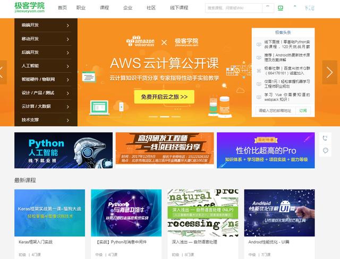Screen dimensions: 340x259
Task: Expand the 云计算 / 大数据 category
Action: point(46,106)
